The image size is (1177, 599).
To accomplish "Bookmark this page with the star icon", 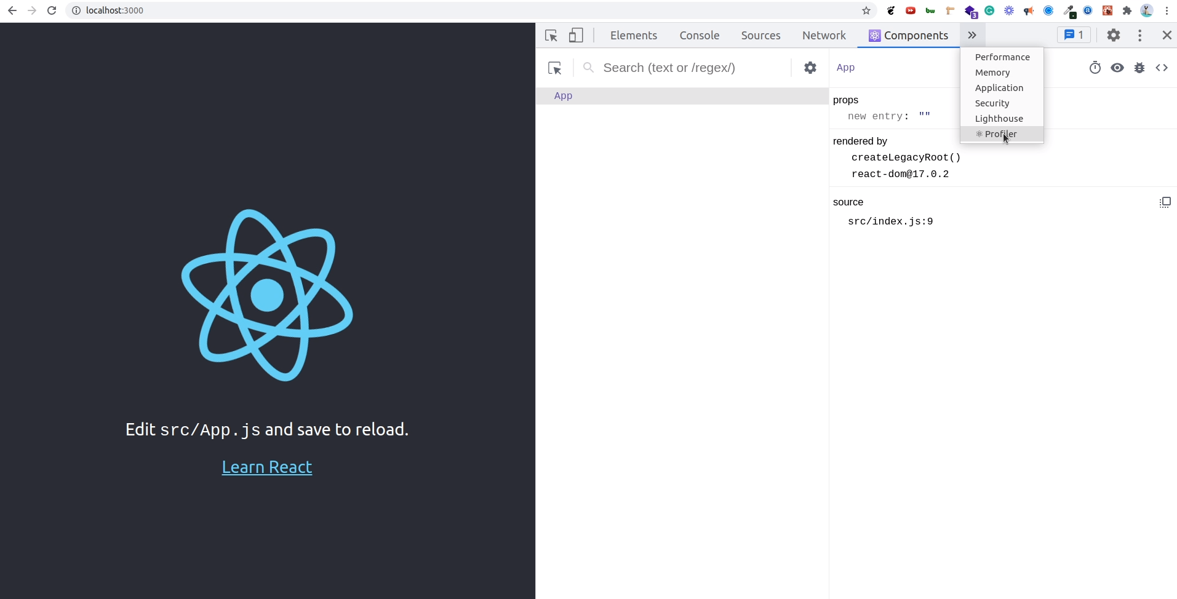I will point(866,10).
